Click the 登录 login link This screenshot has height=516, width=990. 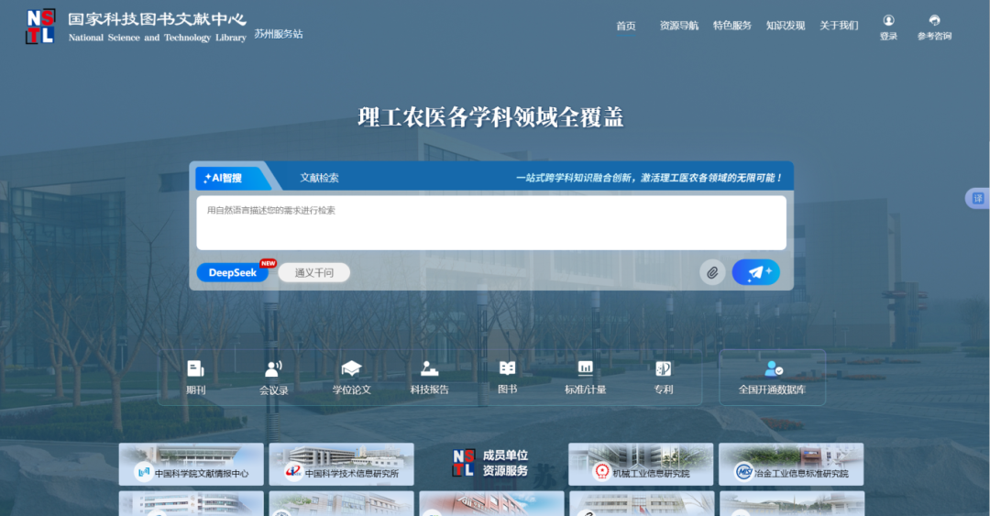click(888, 27)
